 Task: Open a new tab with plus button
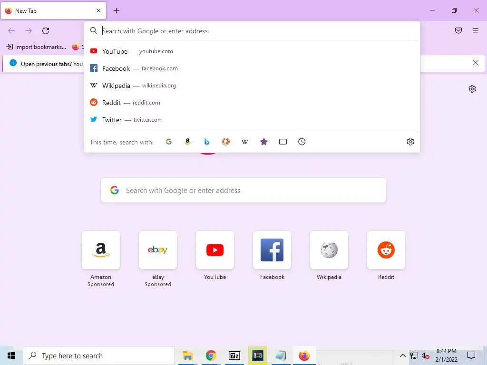point(116,11)
